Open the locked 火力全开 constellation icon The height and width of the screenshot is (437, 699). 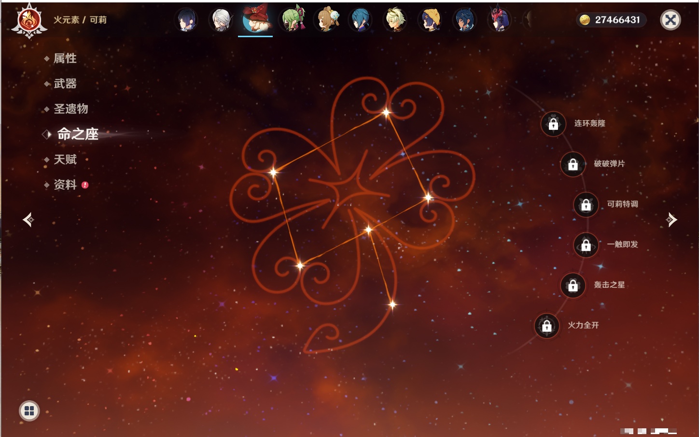[547, 326]
